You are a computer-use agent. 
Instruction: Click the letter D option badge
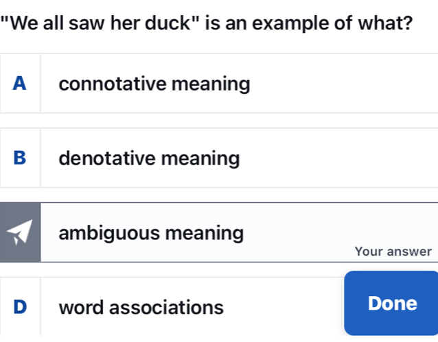click(20, 307)
